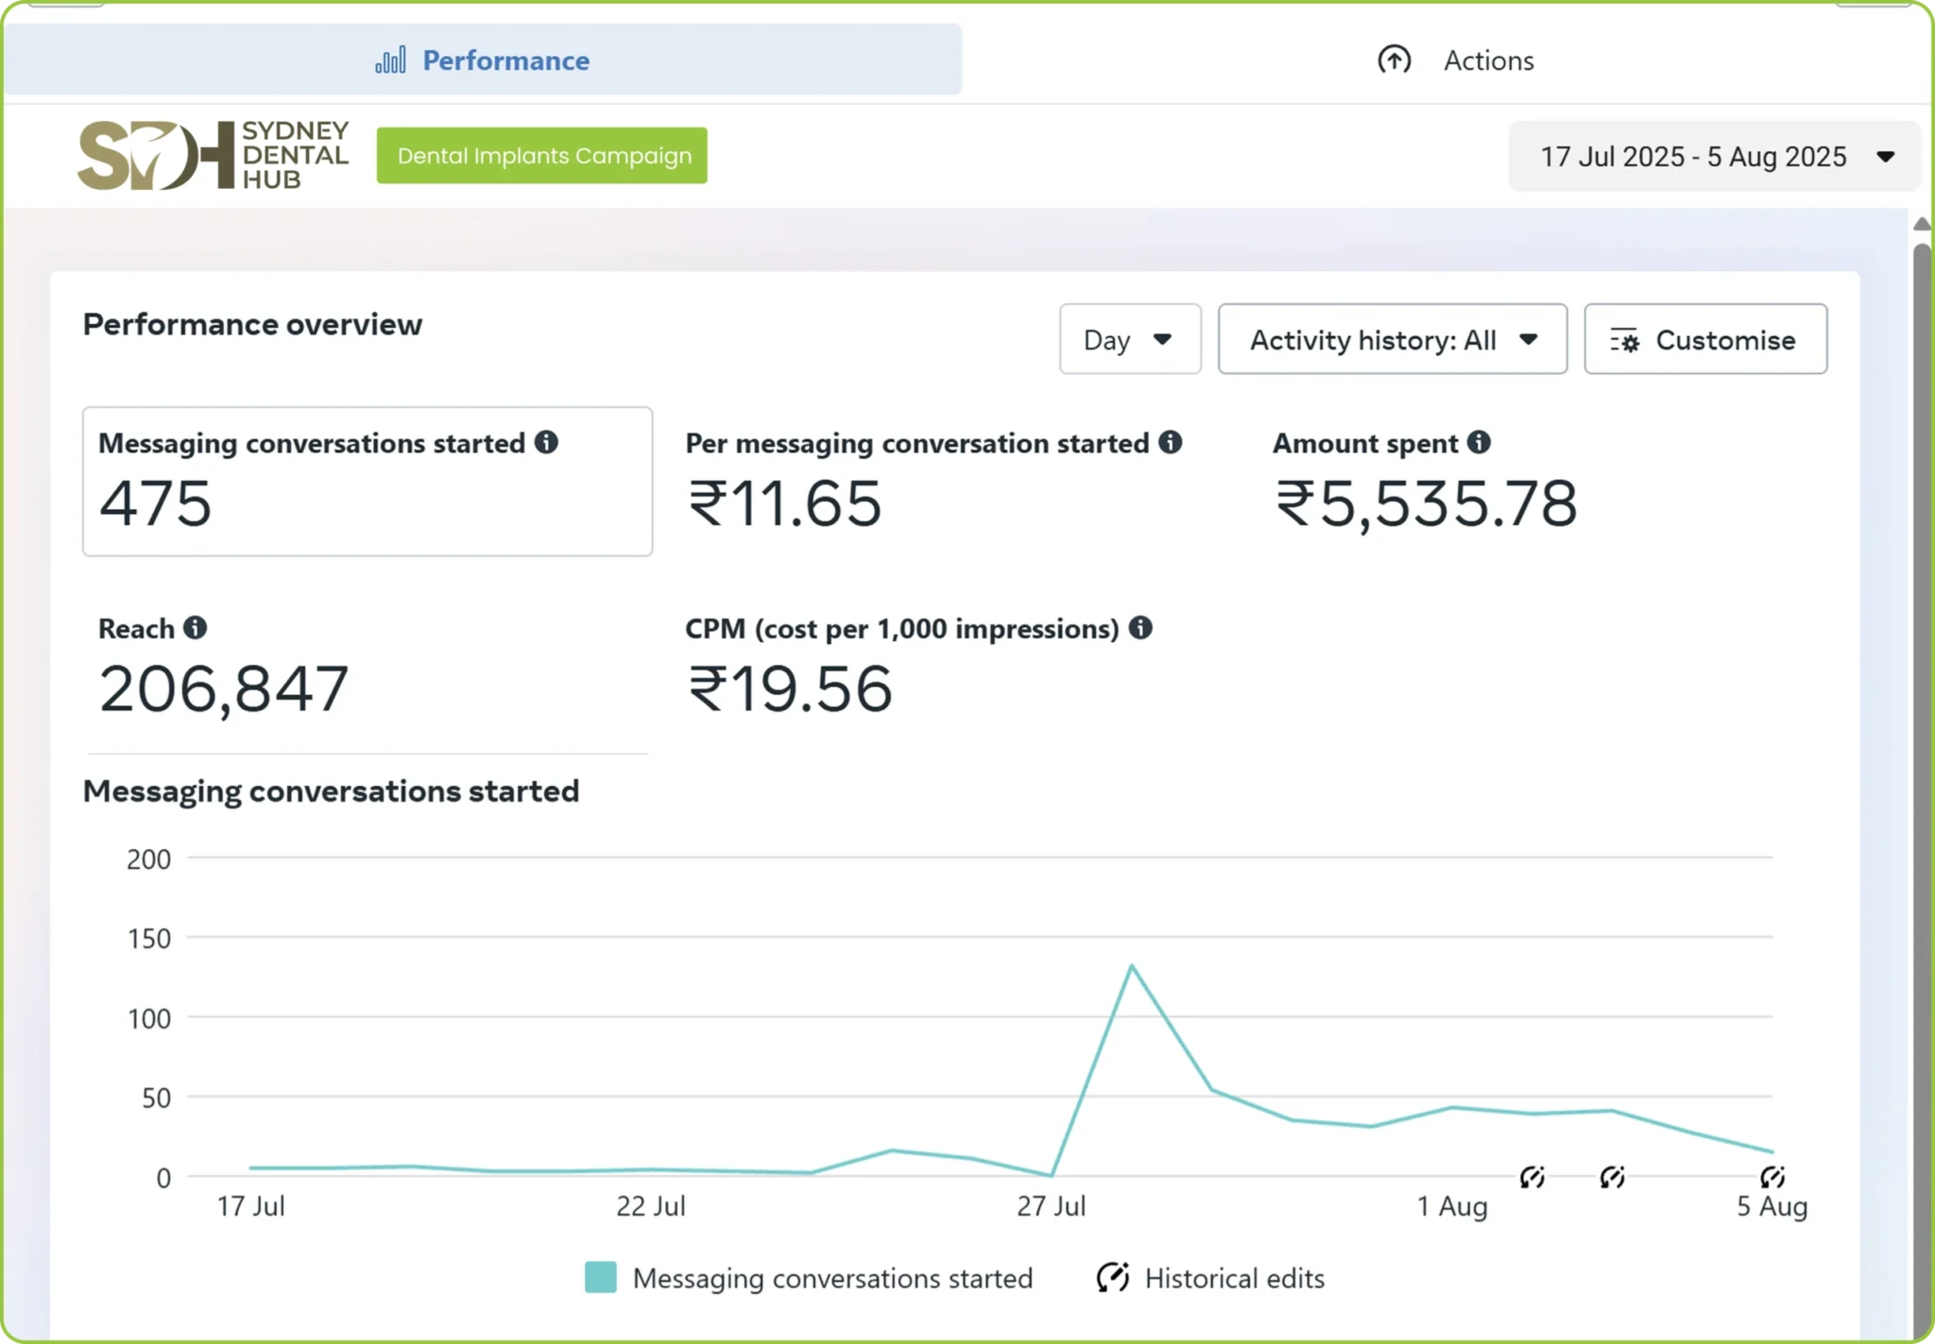Switch to the Performance tab
This screenshot has width=1935, height=1344.
click(483, 60)
